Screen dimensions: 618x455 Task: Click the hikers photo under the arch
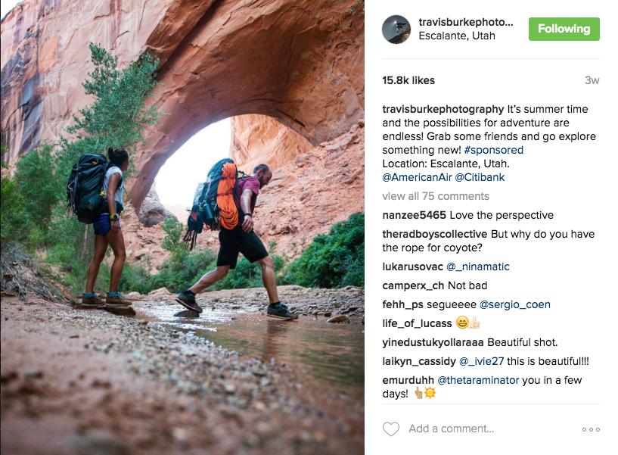coord(182,227)
